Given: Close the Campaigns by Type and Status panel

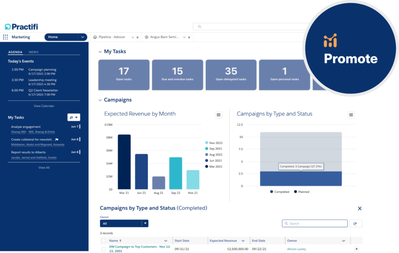Looking at the screenshot, I should pyautogui.click(x=360, y=209).
